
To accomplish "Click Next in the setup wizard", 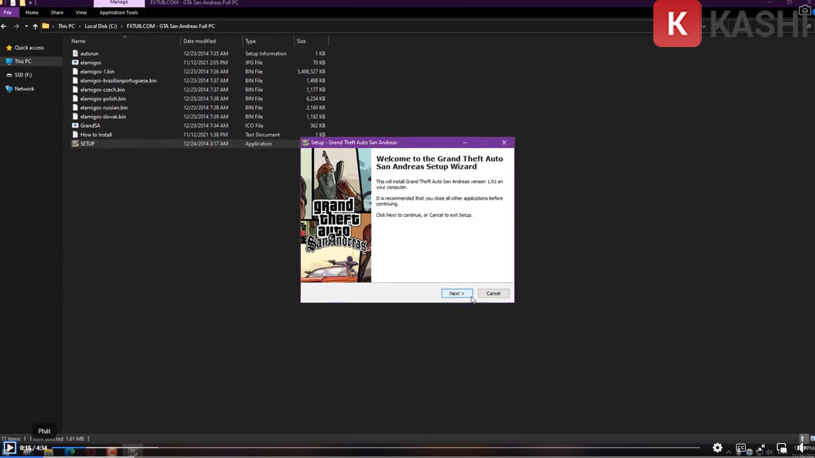I will 457,293.
